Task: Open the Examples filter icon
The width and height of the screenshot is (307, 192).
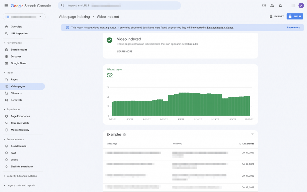Action: point(253,134)
